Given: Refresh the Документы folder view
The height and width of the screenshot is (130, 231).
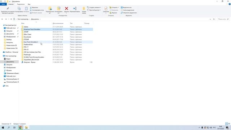Looking at the screenshot, I should tap(214, 19).
